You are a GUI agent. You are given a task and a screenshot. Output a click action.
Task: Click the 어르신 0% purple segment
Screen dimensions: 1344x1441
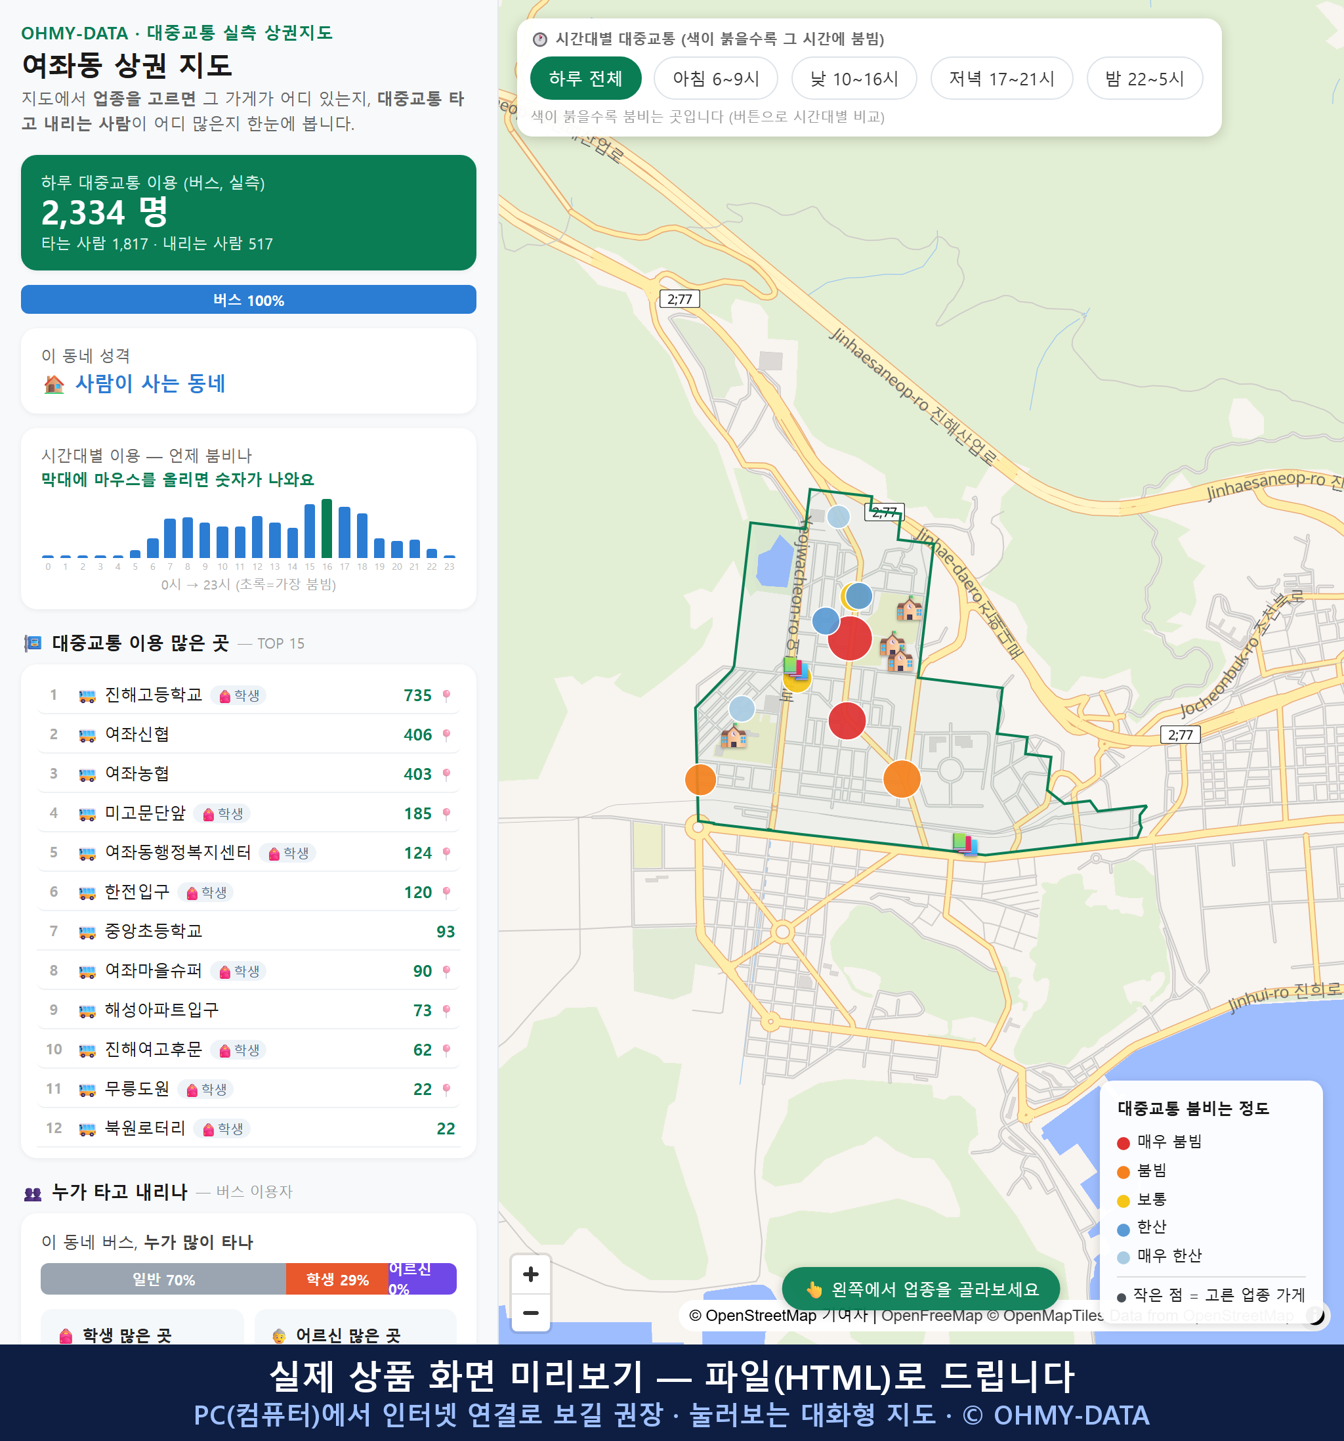pos(423,1280)
